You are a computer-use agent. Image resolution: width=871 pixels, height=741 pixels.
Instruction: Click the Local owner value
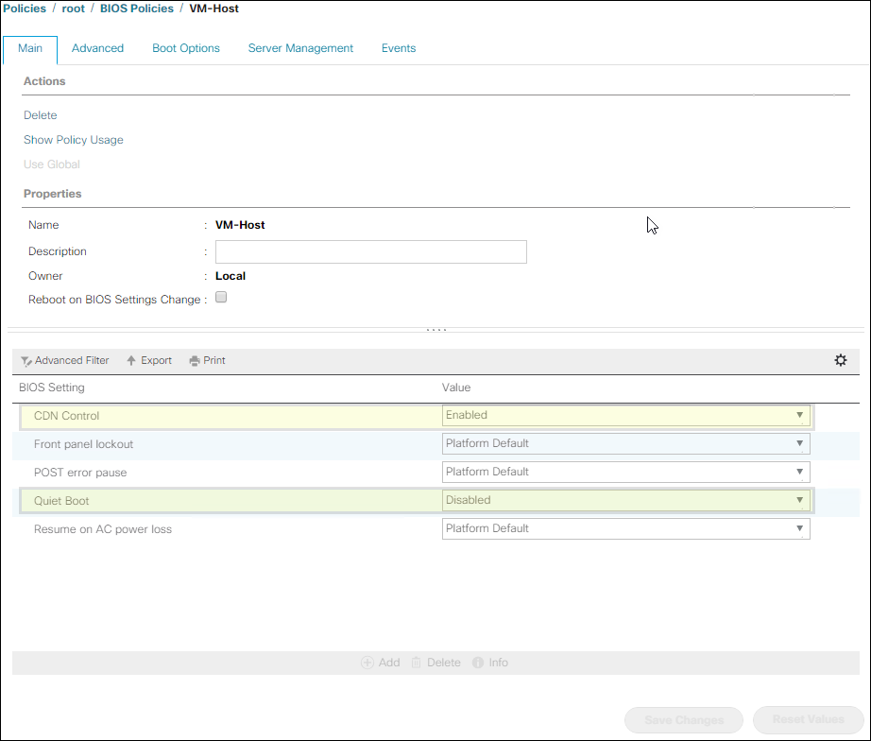(x=231, y=276)
